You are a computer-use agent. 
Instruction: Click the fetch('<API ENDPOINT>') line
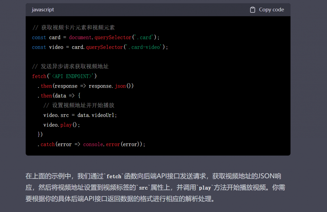pos(65,76)
